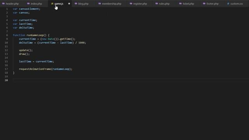This screenshot has width=249, height=140.
Task: Click 'requestAnimationFrame' on line 17
Action: (35, 69)
